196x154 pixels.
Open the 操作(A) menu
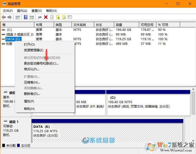point(22,11)
